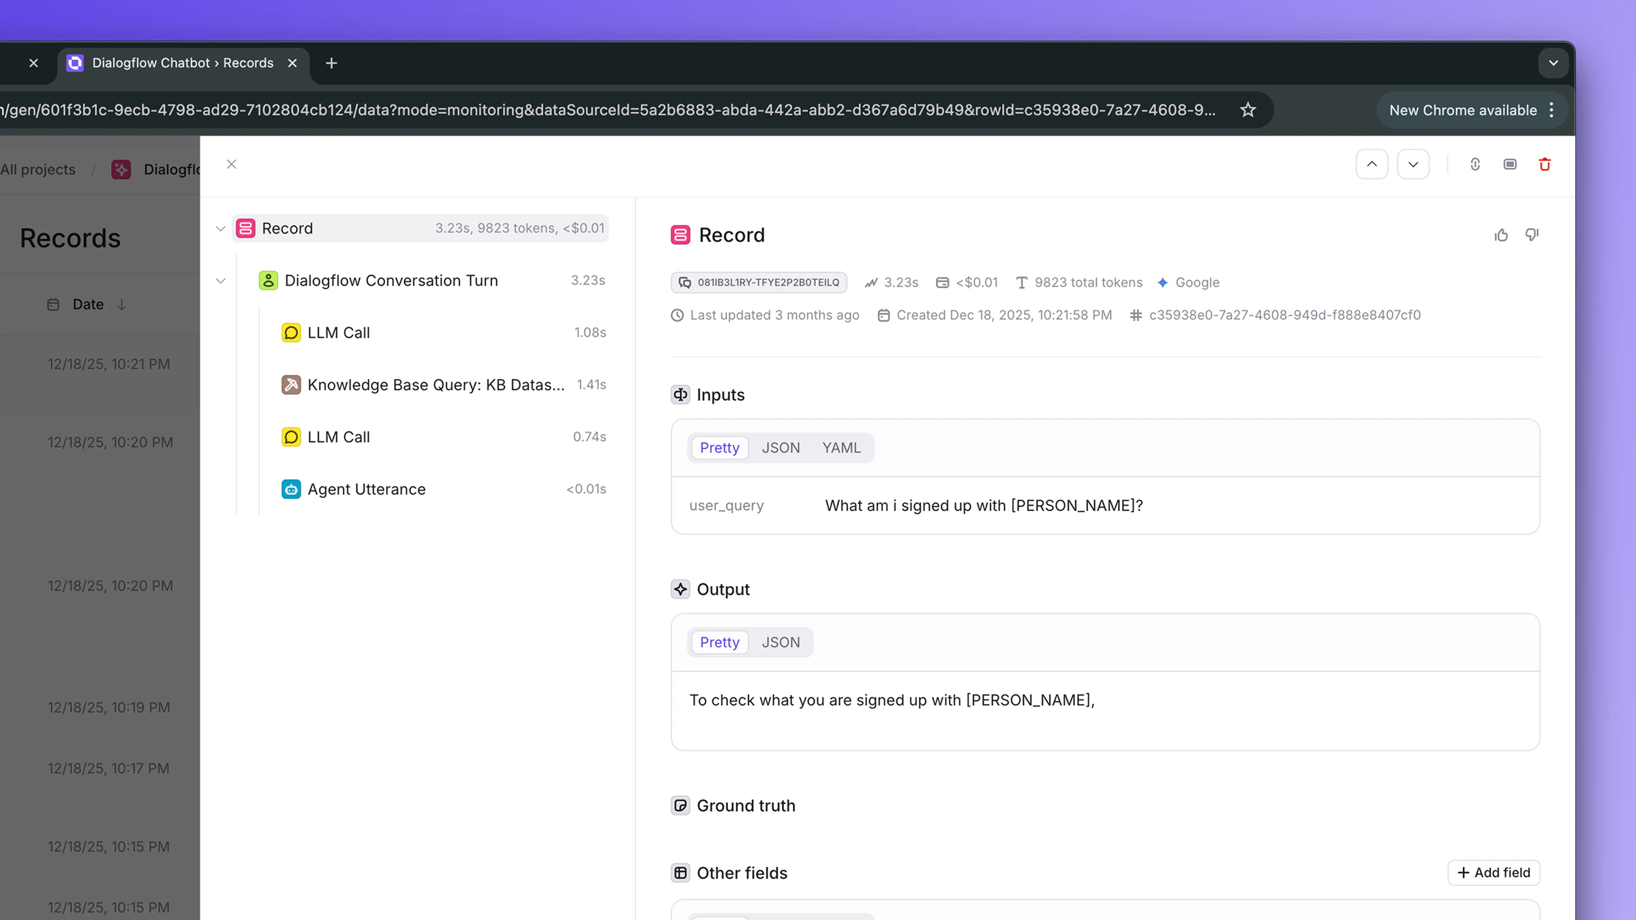The width and height of the screenshot is (1636, 920).
Task: Switch Output view to JSON tab
Action: pyautogui.click(x=781, y=642)
